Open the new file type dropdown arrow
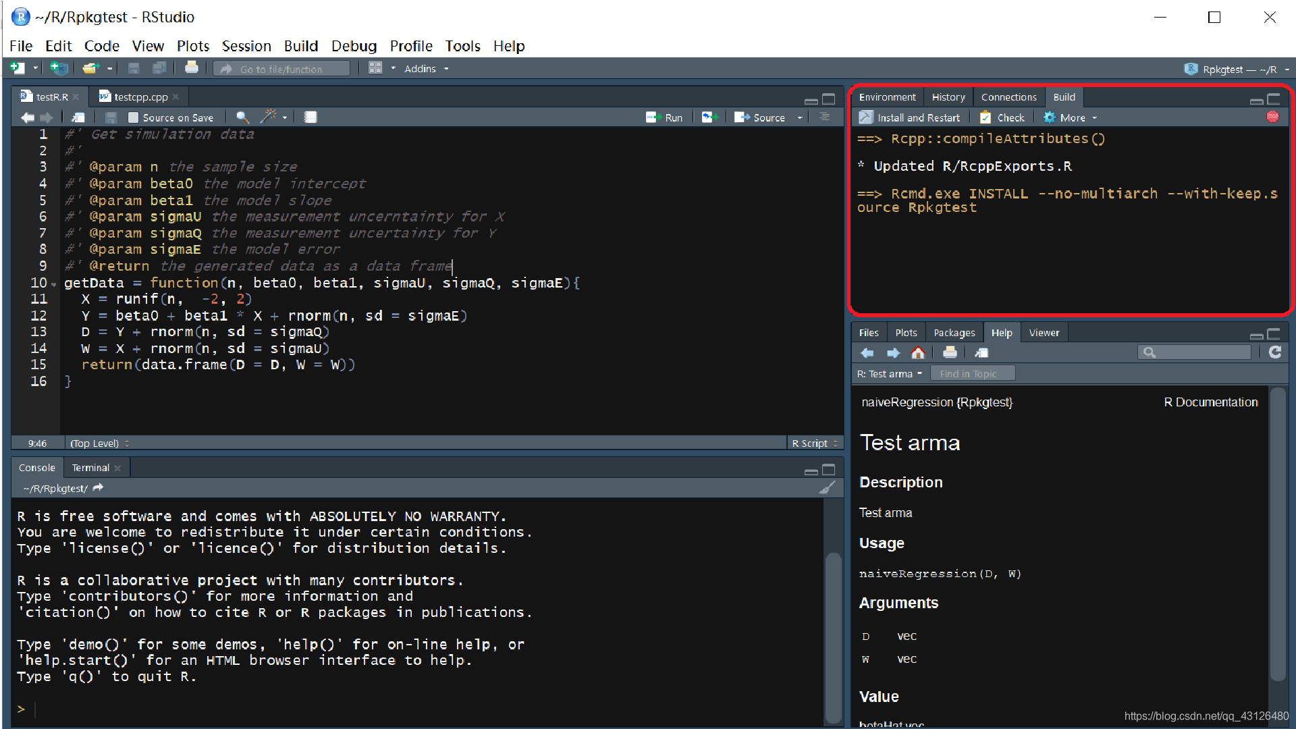This screenshot has height=729, width=1296. tap(35, 68)
